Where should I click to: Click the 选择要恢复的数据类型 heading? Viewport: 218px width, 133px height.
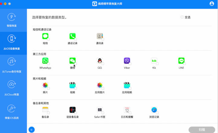49,17
